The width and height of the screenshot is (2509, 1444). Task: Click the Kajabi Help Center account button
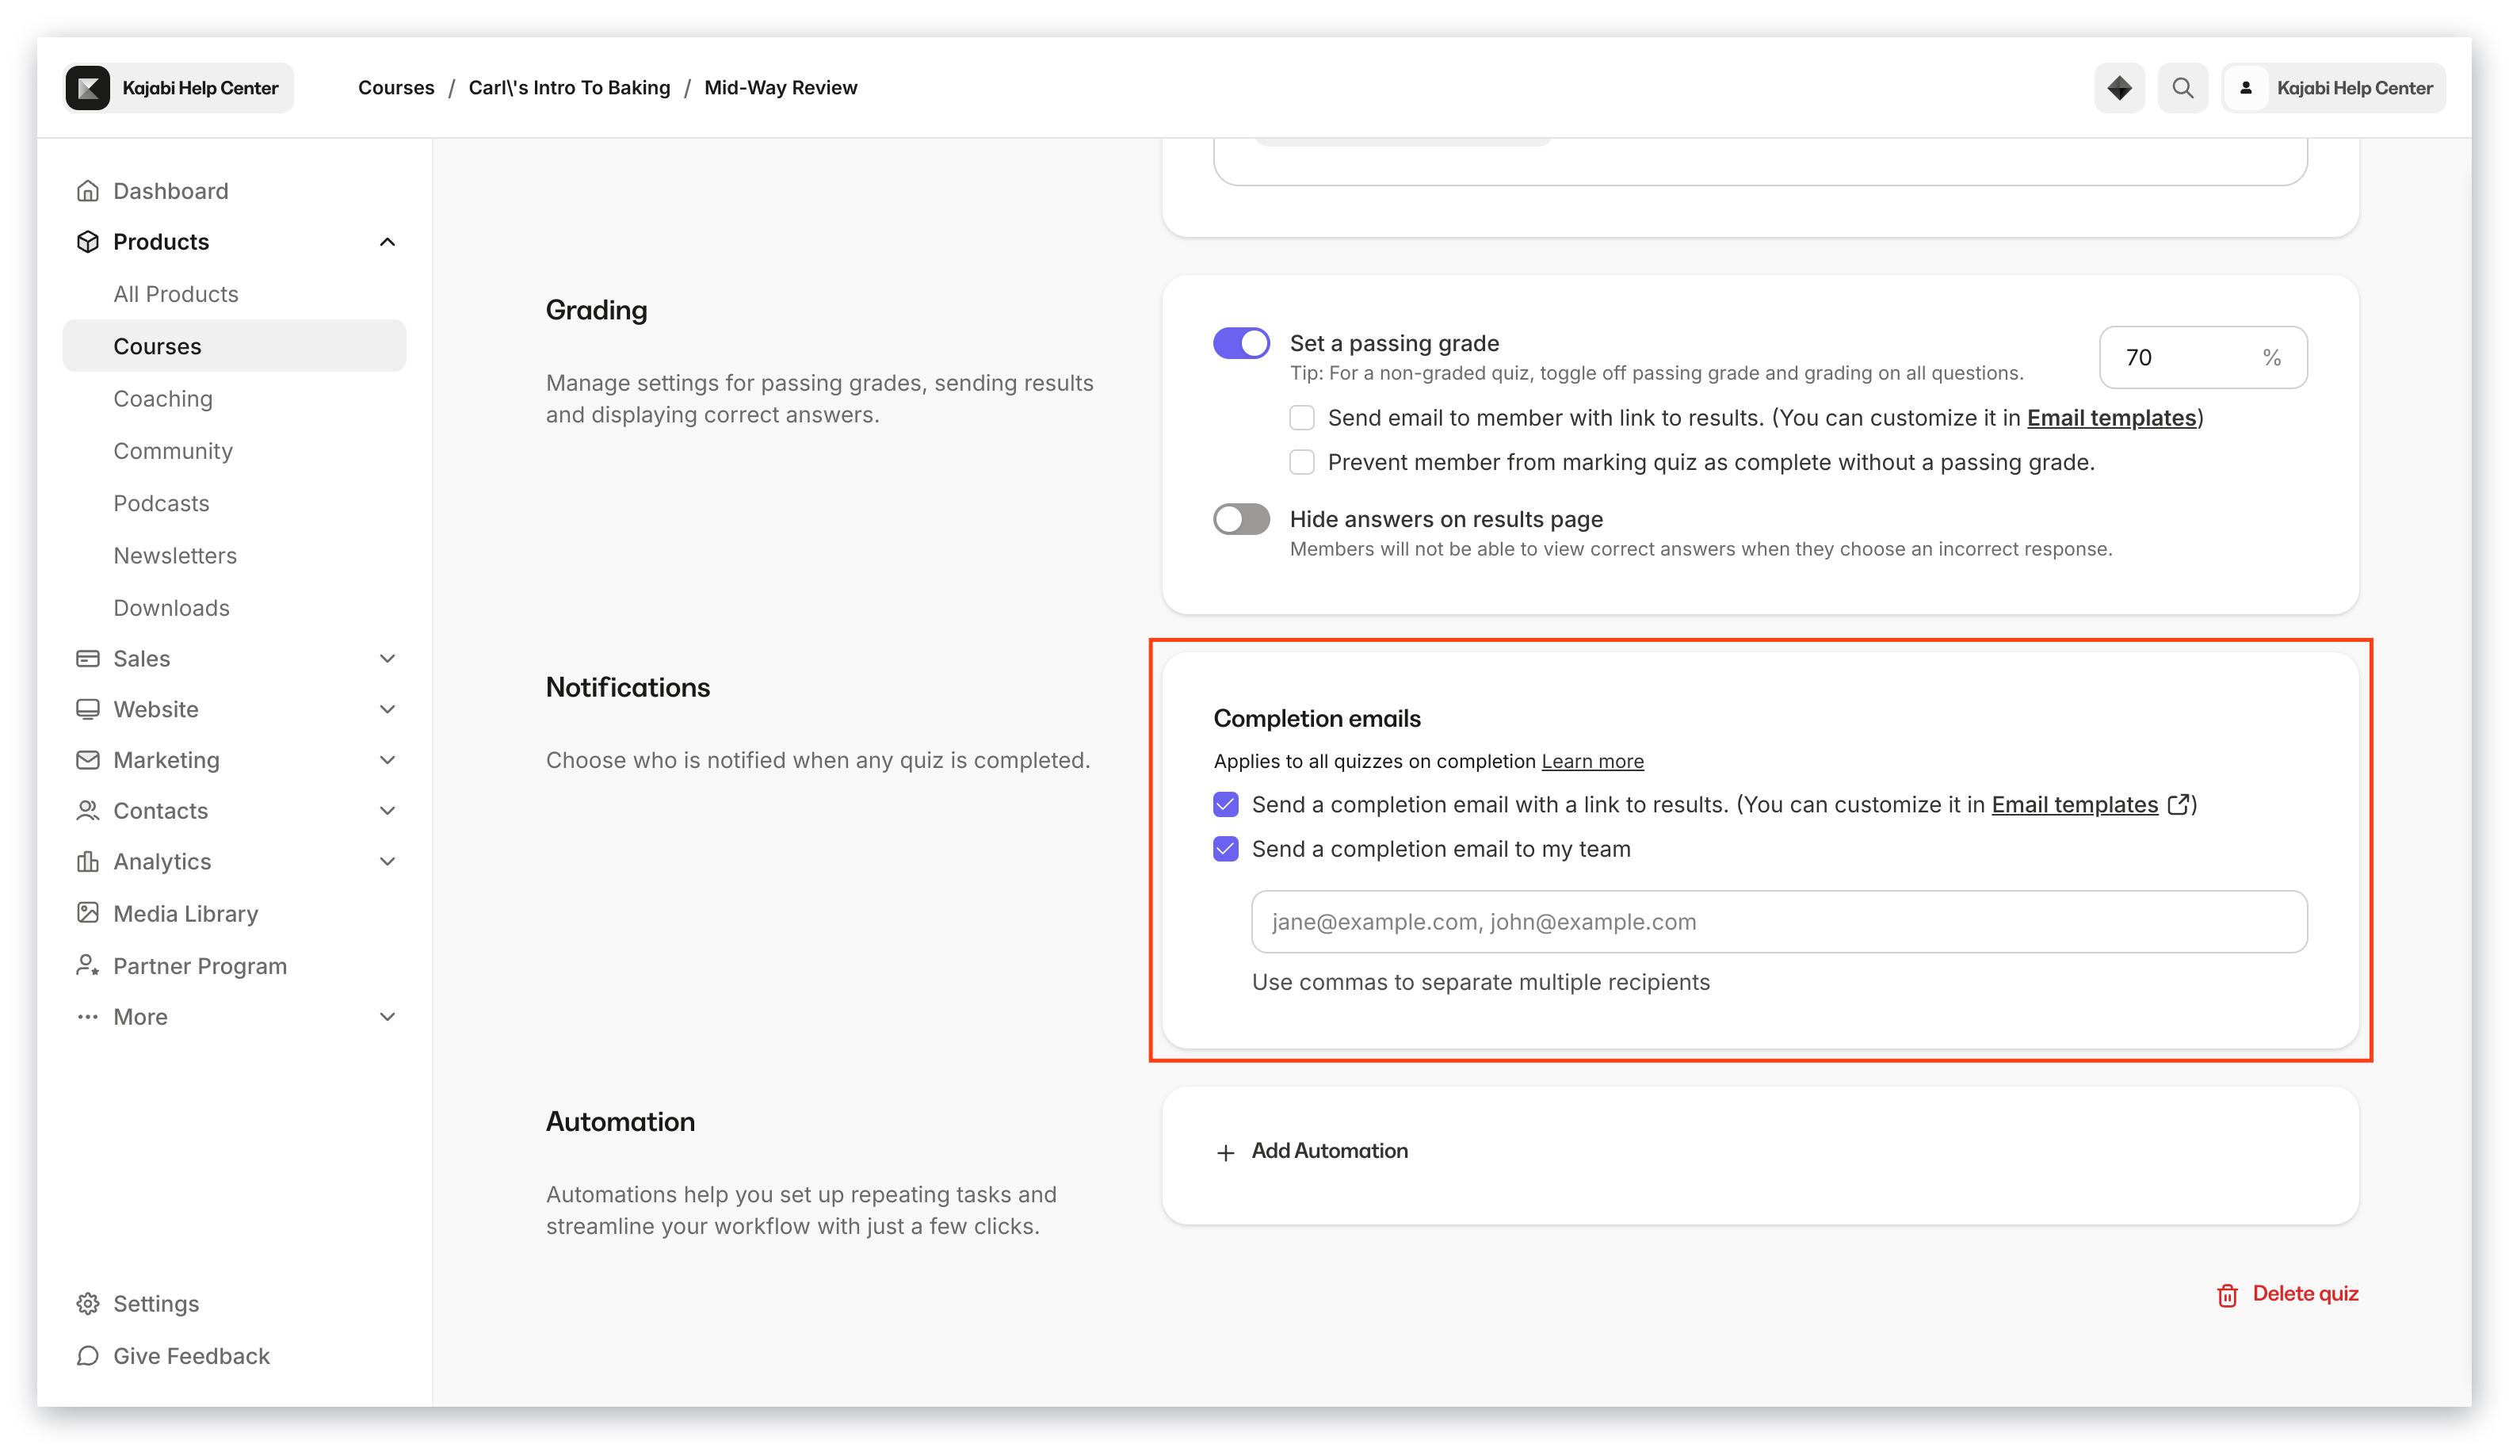click(2334, 87)
